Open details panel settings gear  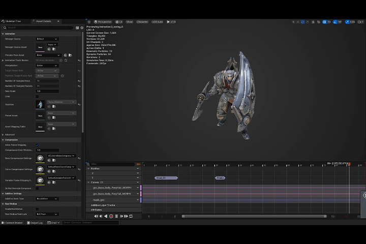(82, 28)
